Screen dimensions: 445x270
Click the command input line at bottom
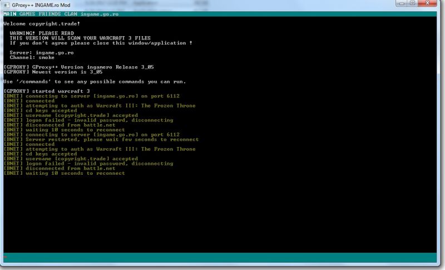(222, 257)
